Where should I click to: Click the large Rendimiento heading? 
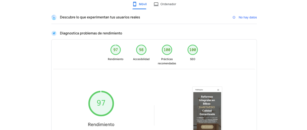[101, 125]
